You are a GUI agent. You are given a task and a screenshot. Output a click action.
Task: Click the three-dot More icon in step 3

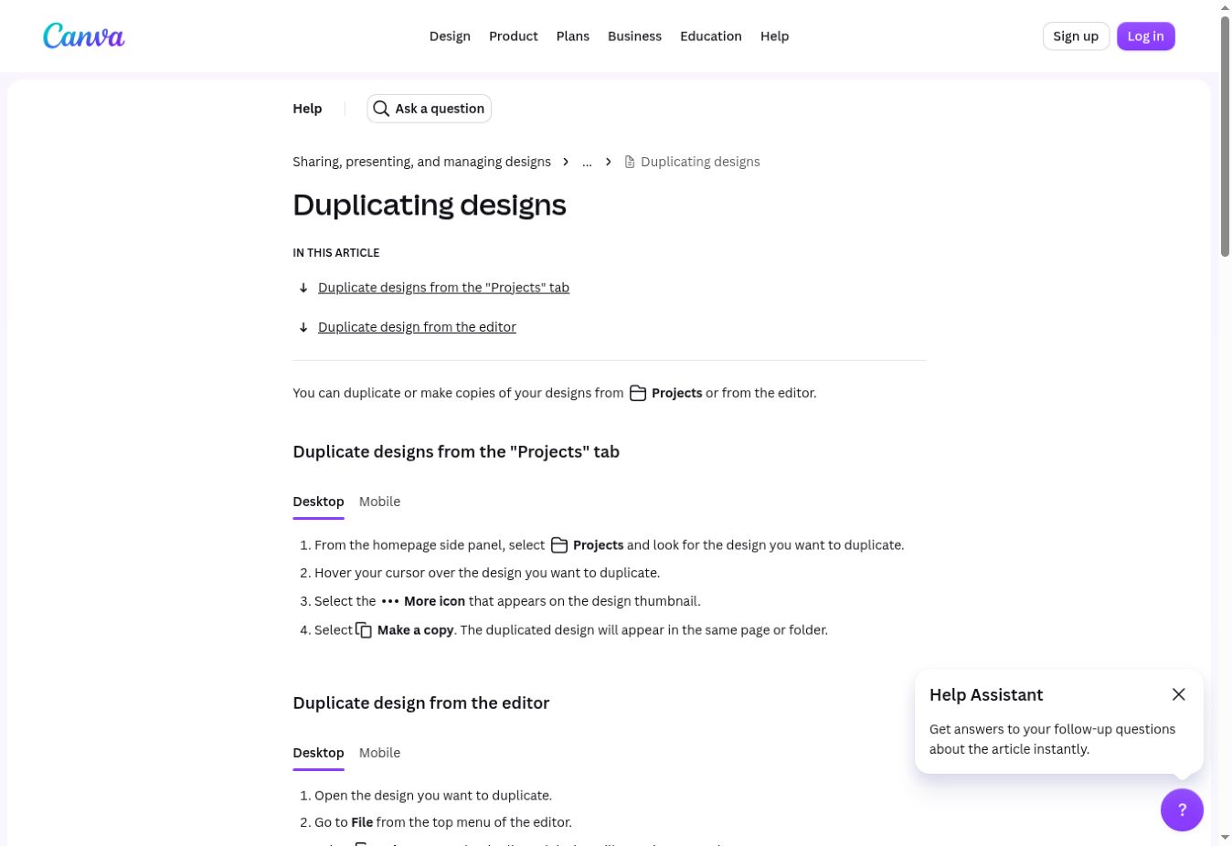[390, 601]
